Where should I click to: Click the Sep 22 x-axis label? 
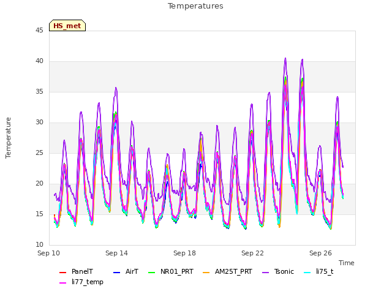click(x=252, y=253)
